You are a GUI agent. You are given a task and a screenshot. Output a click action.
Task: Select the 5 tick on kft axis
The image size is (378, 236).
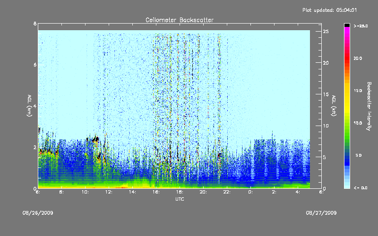pyautogui.click(x=325, y=157)
